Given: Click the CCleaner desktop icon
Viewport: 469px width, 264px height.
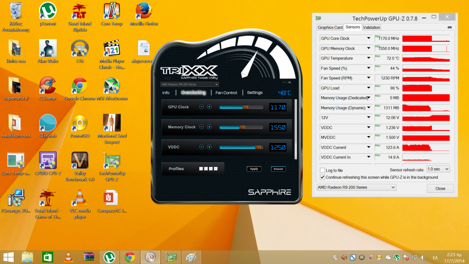Looking at the screenshot, I should (47, 90).
